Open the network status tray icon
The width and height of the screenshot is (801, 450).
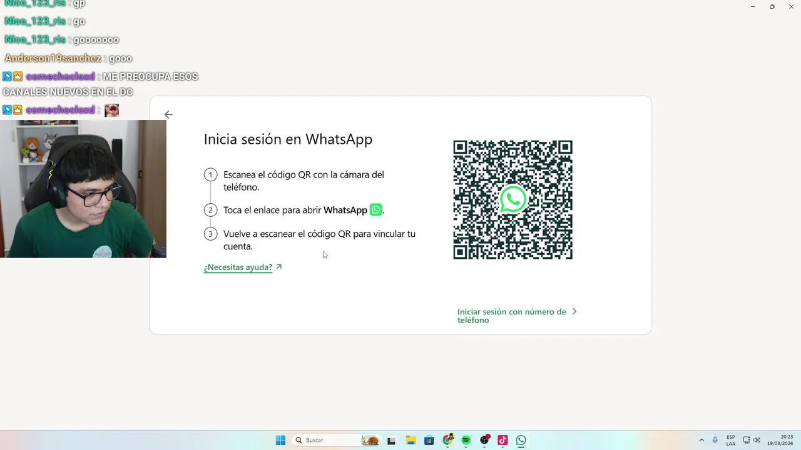(x=747, y=440)
